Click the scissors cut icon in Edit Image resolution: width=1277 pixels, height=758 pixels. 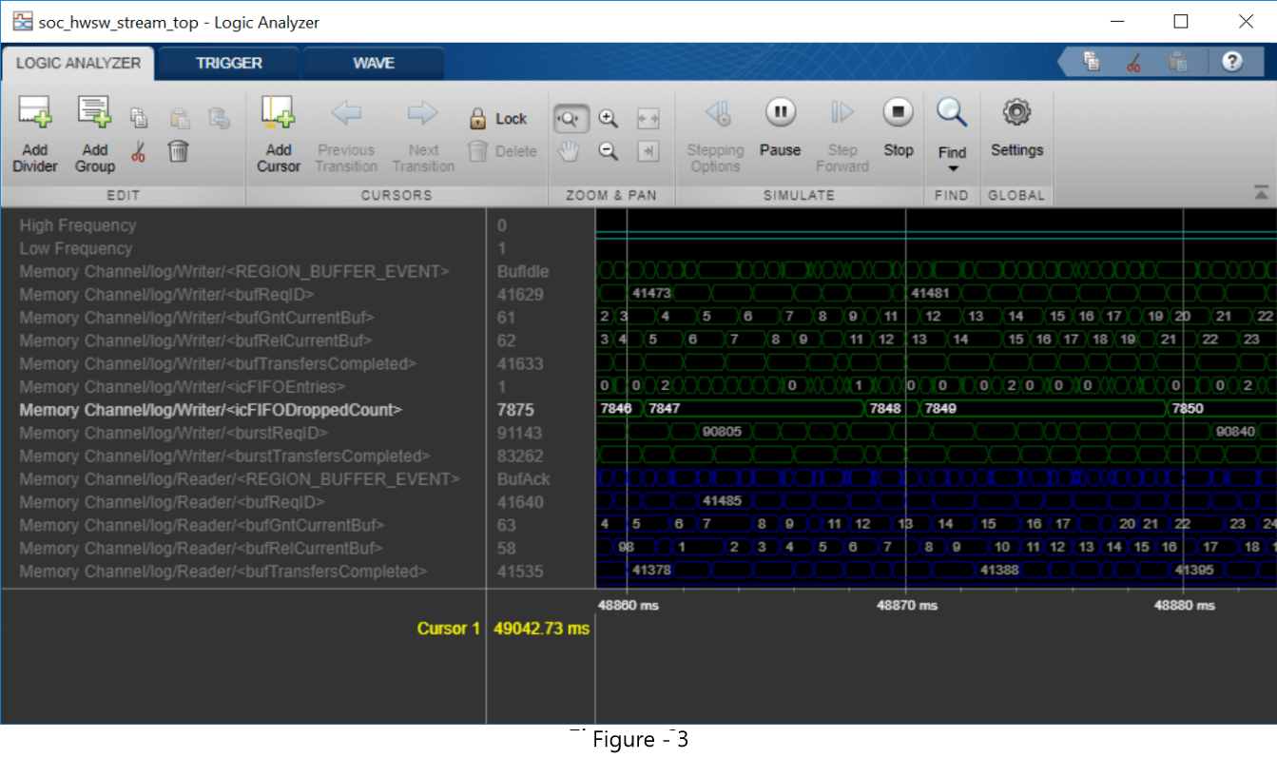tap(139, 151)
